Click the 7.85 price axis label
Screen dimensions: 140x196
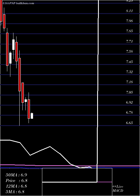(129, 31)
